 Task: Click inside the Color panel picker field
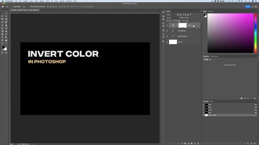click(x=230, y=33)
